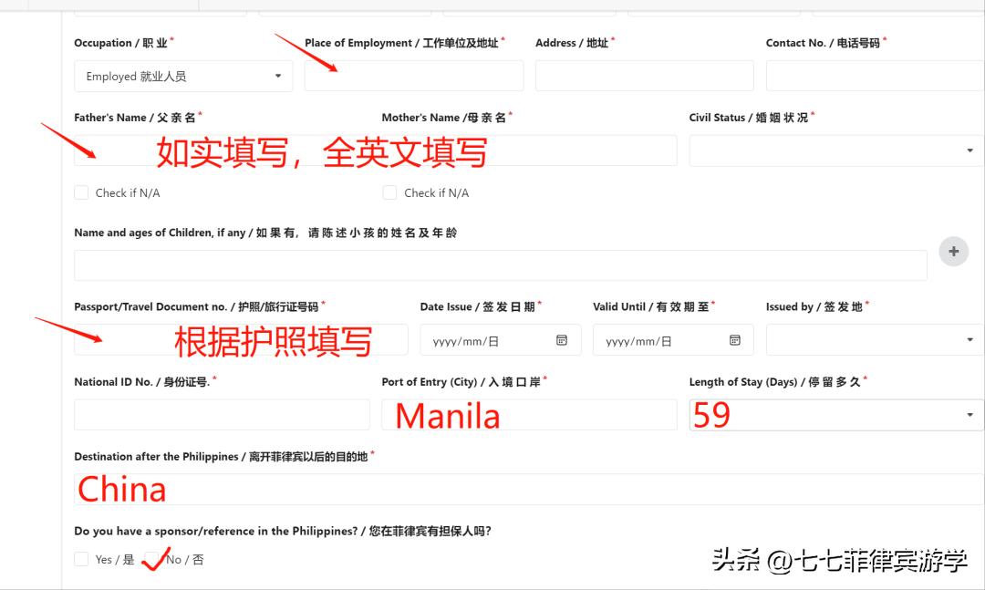Focus the Passport/Travel Document no. field
Screen dimensions: 985x590
pyautogui.click(x=241, y=340)
